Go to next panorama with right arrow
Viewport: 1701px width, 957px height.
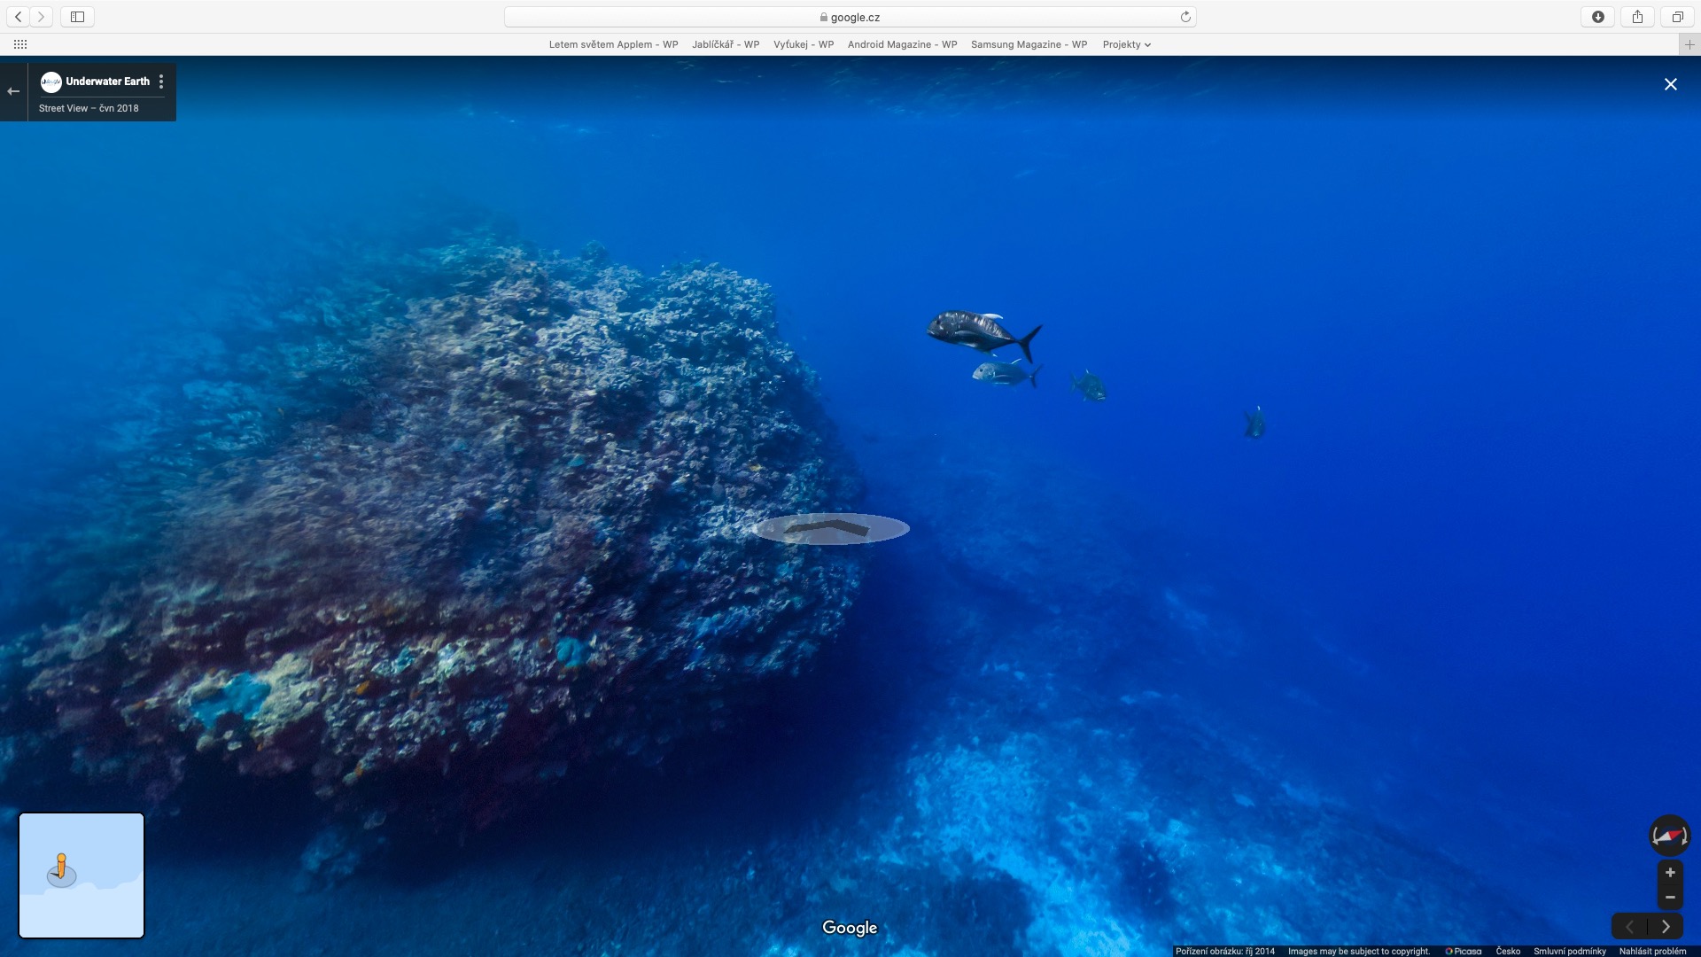point(1666,927)
